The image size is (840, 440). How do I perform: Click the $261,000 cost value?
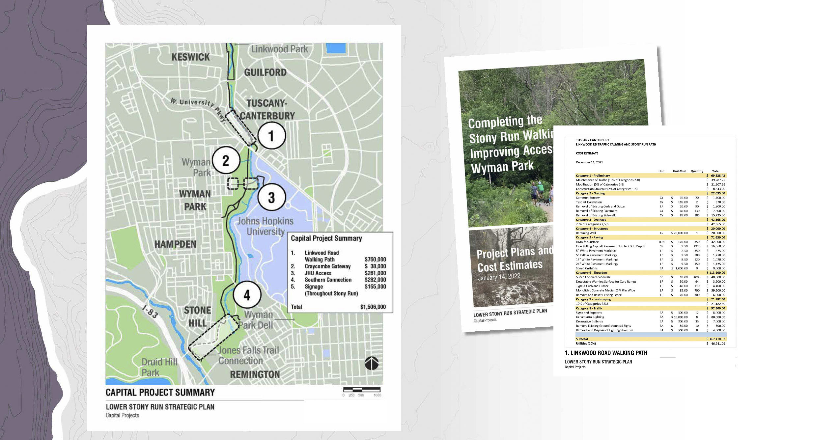(x=375, y=273)
